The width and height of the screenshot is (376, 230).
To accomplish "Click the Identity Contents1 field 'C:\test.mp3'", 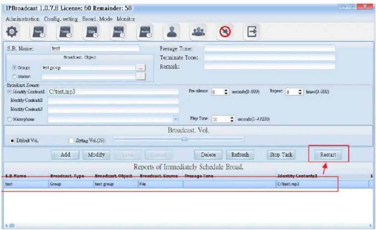I will pyautogui.click(x=113, y=92).
